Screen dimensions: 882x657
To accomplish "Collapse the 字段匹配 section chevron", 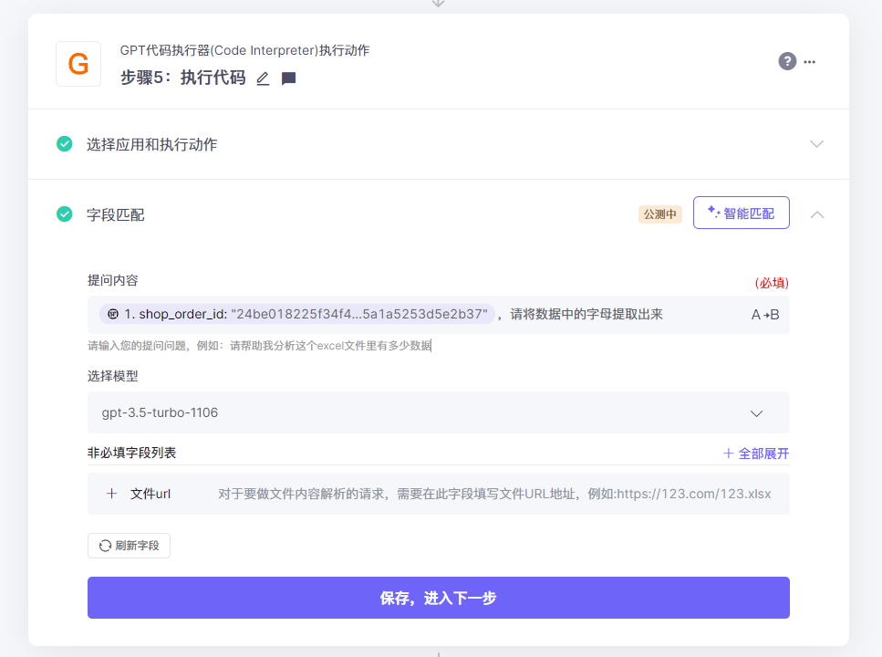I will 816,214.
